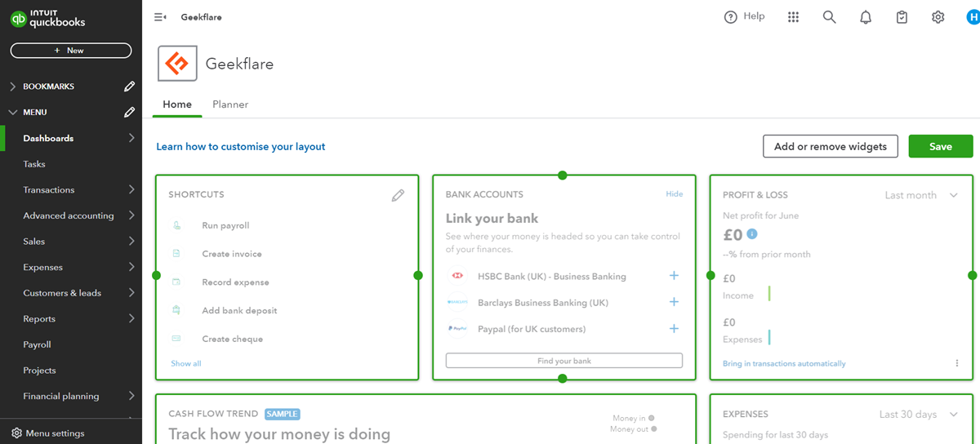
Task: Click the search magnifier icon
Action: 829,17
